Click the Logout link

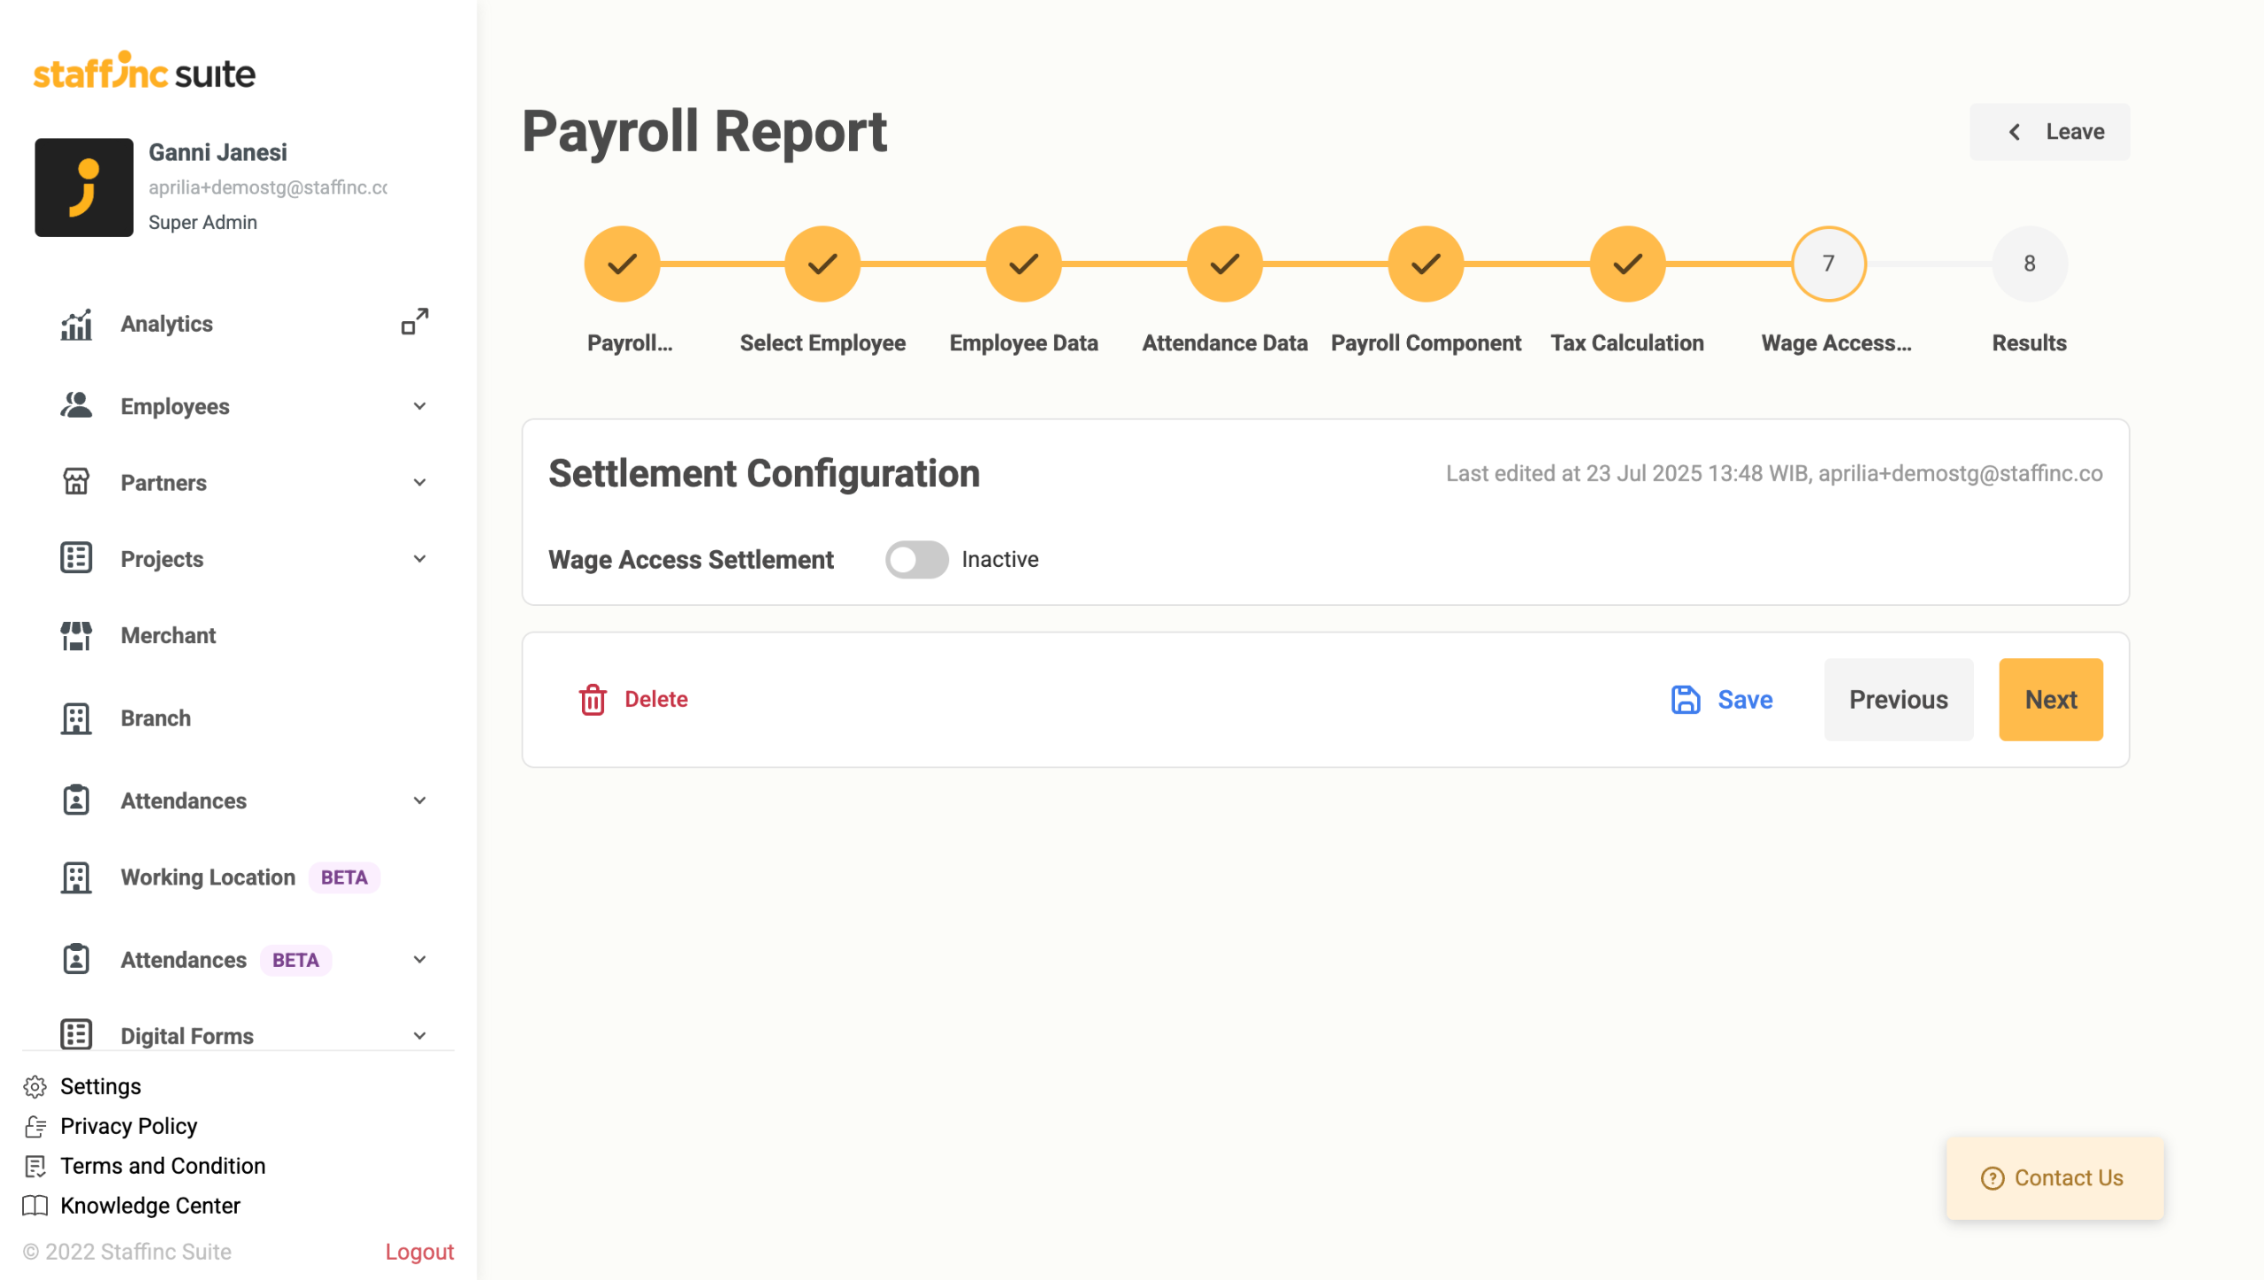click(x=419, y=1252)
